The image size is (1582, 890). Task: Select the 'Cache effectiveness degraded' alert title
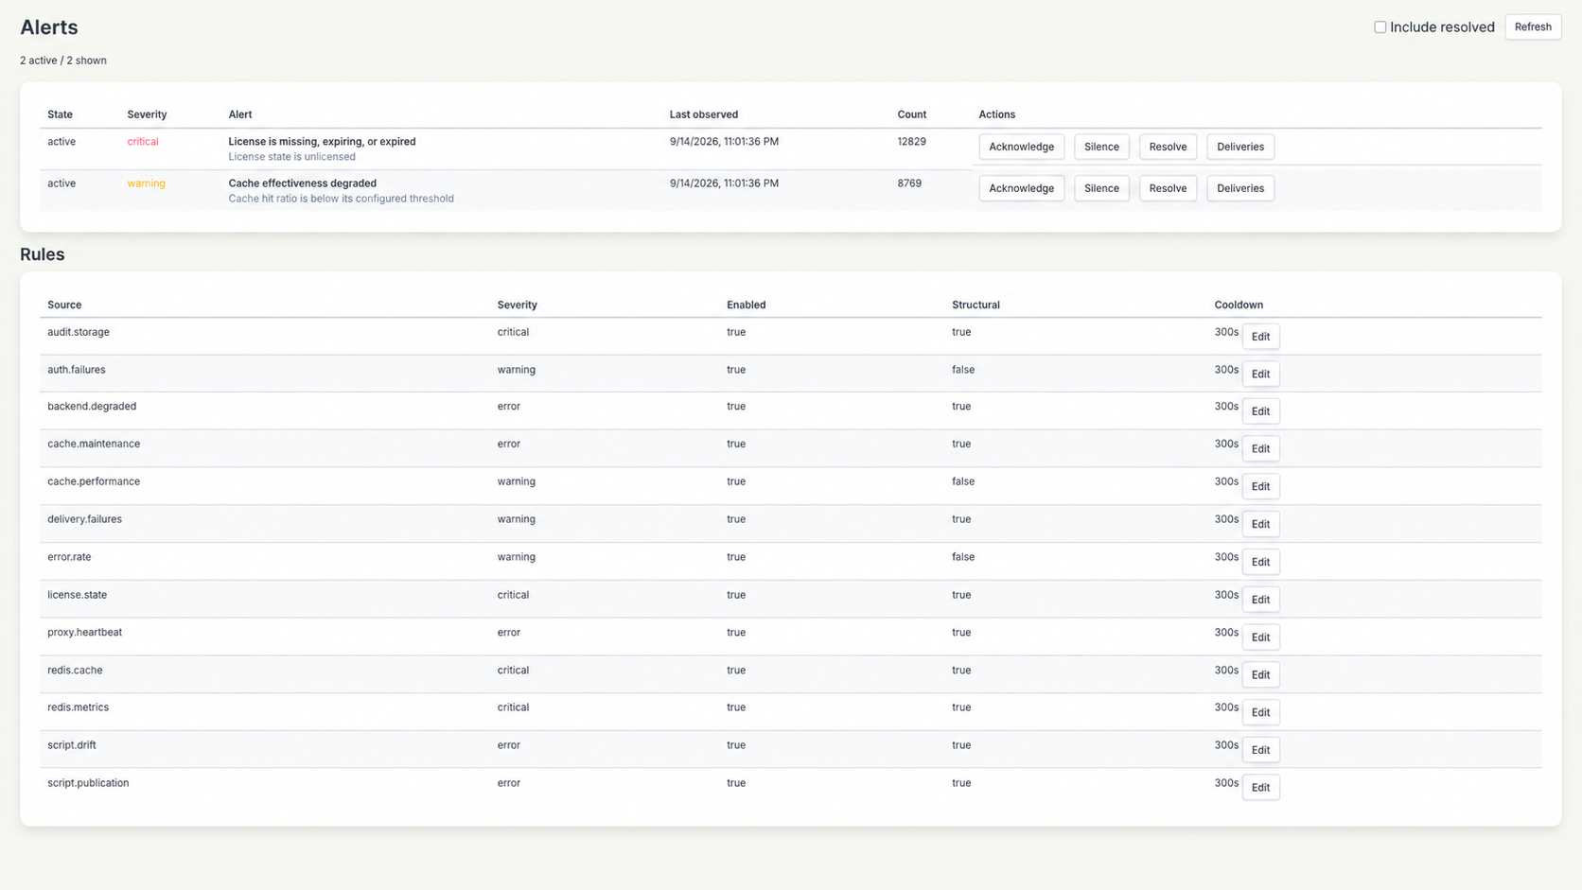(x=302, y=183)
